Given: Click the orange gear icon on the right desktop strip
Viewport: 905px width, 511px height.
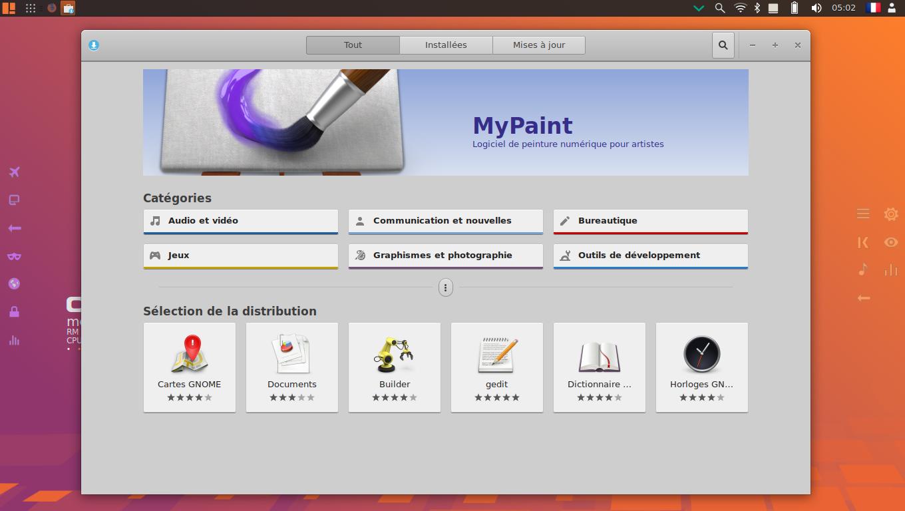Looking at the screenshot, I should click(891, 214).
